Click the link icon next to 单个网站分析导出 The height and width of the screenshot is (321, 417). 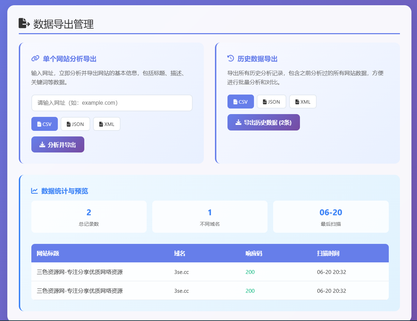pyautogui.click(x=34, y=59)
